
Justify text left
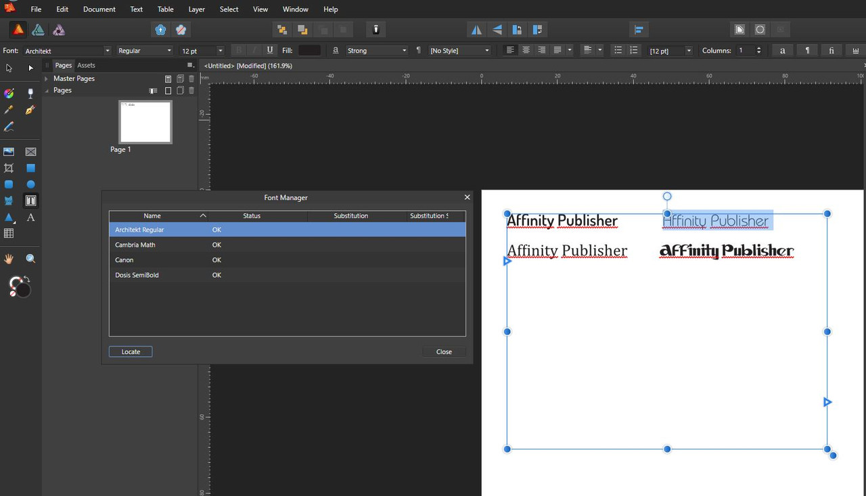(x=557, y=50)
